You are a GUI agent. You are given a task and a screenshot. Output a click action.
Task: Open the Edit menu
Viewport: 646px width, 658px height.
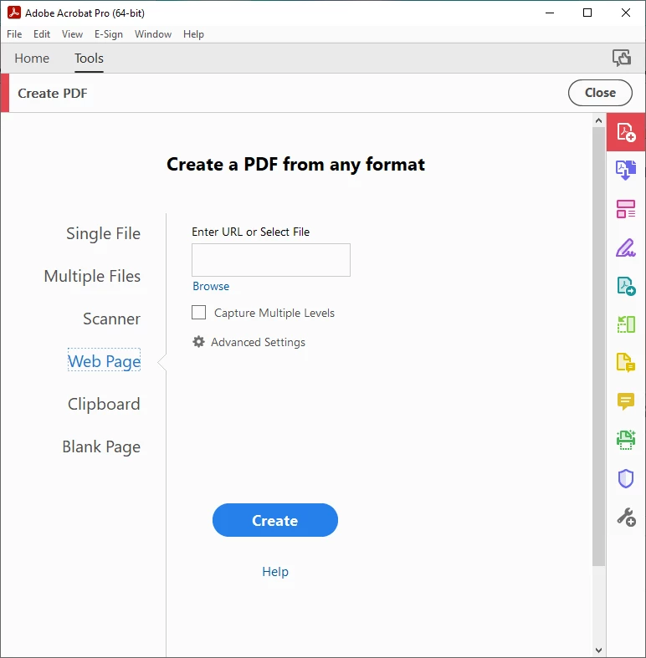[42, 34]
